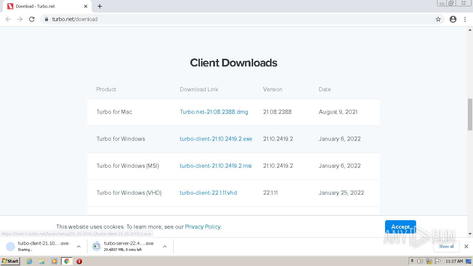Screen dimensions: 473x266
Task: Click the Action Center flag icon
Action: tap(438, 261)
